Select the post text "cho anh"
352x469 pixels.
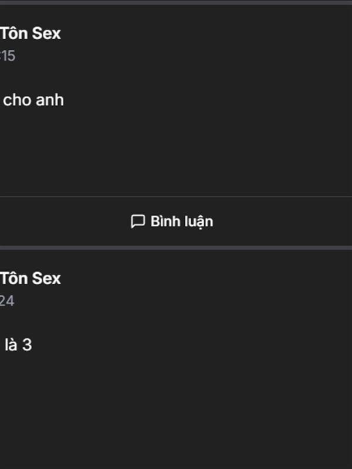[x=33, y=100]
